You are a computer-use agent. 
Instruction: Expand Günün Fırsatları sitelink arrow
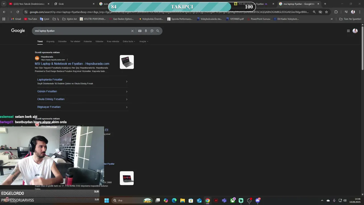pyautogui.click(x=127, y=91)
